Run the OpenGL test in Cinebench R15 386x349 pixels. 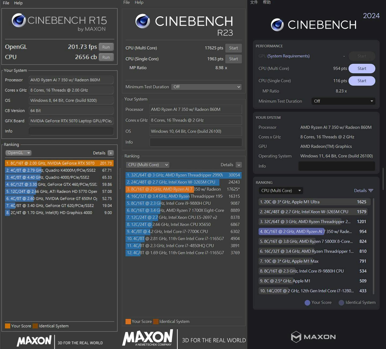pos(106,47)
